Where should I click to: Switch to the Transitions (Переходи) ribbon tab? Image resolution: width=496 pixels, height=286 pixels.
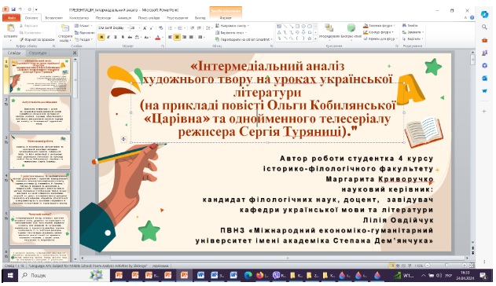coord(104,18)
